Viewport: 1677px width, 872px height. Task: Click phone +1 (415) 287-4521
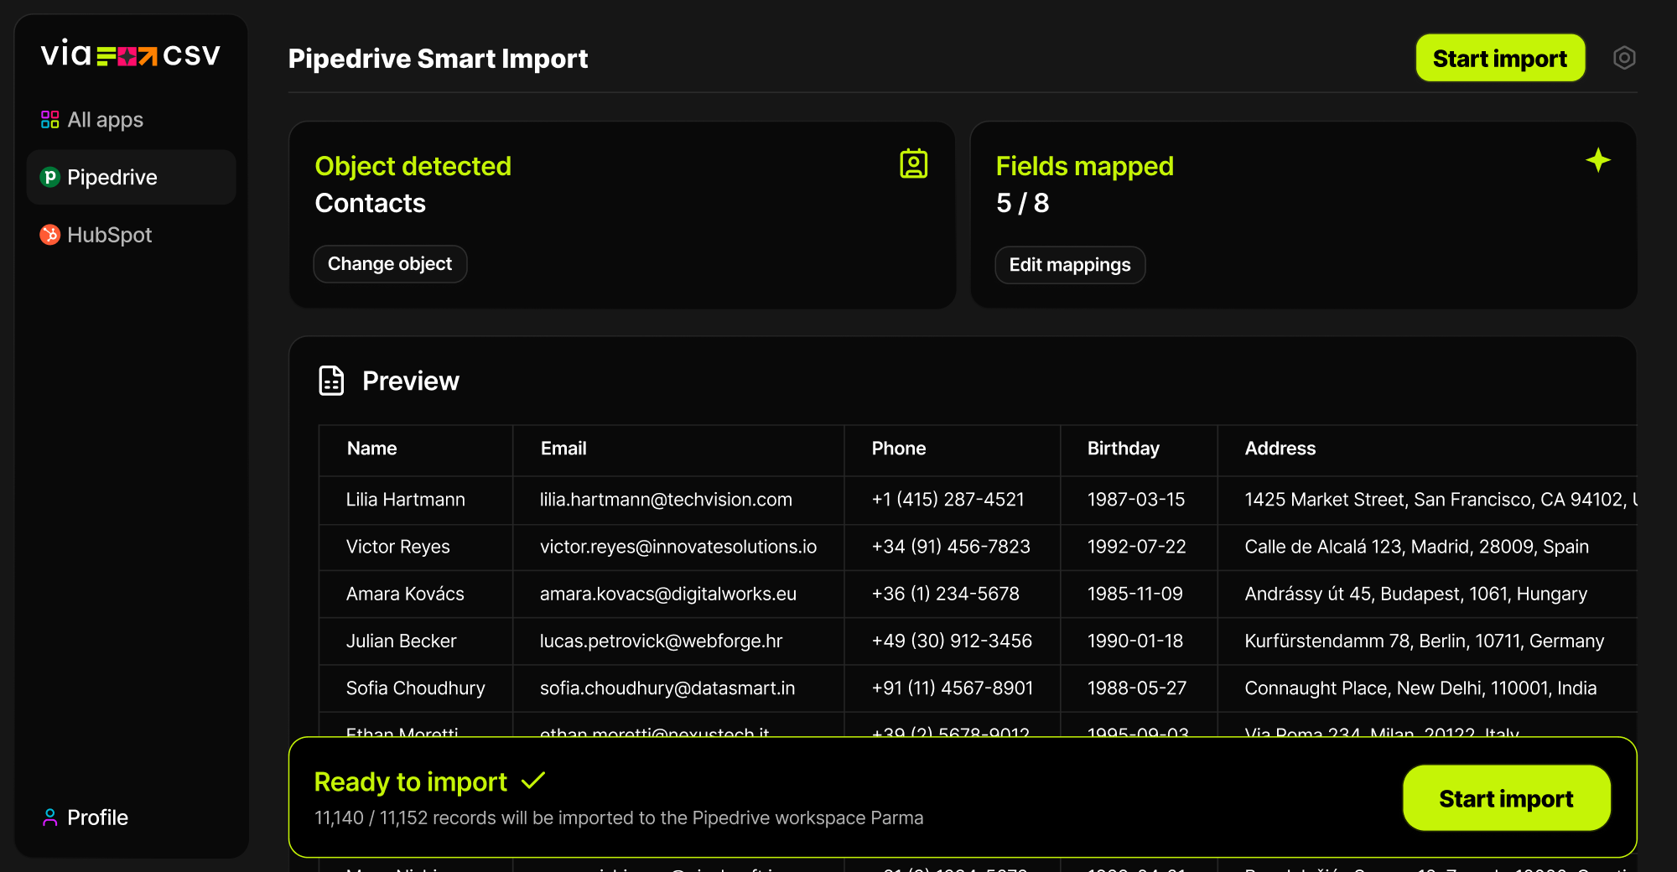952,500
